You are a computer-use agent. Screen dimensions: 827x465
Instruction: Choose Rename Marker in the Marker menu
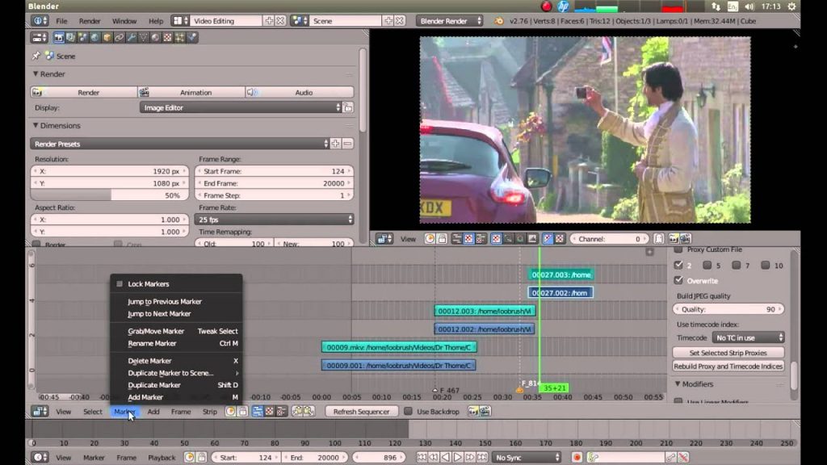pos(152,343)
